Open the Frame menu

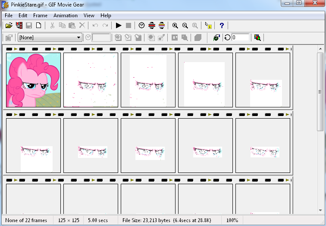(x=41, y=16)
